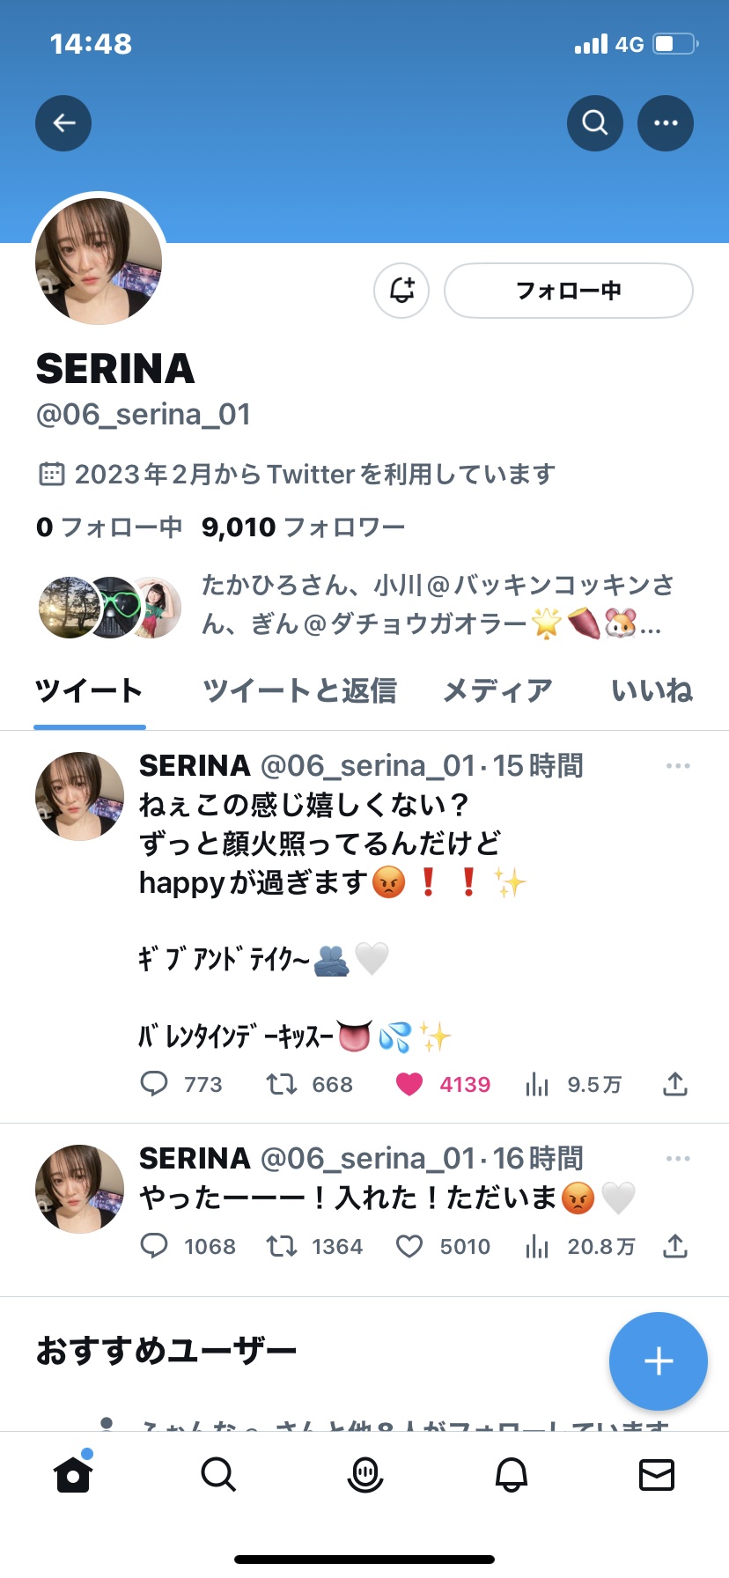The width and height of the screenshot is (729, 1578).
Task: Switch to the メディア tab
Action: coord(497,691)
